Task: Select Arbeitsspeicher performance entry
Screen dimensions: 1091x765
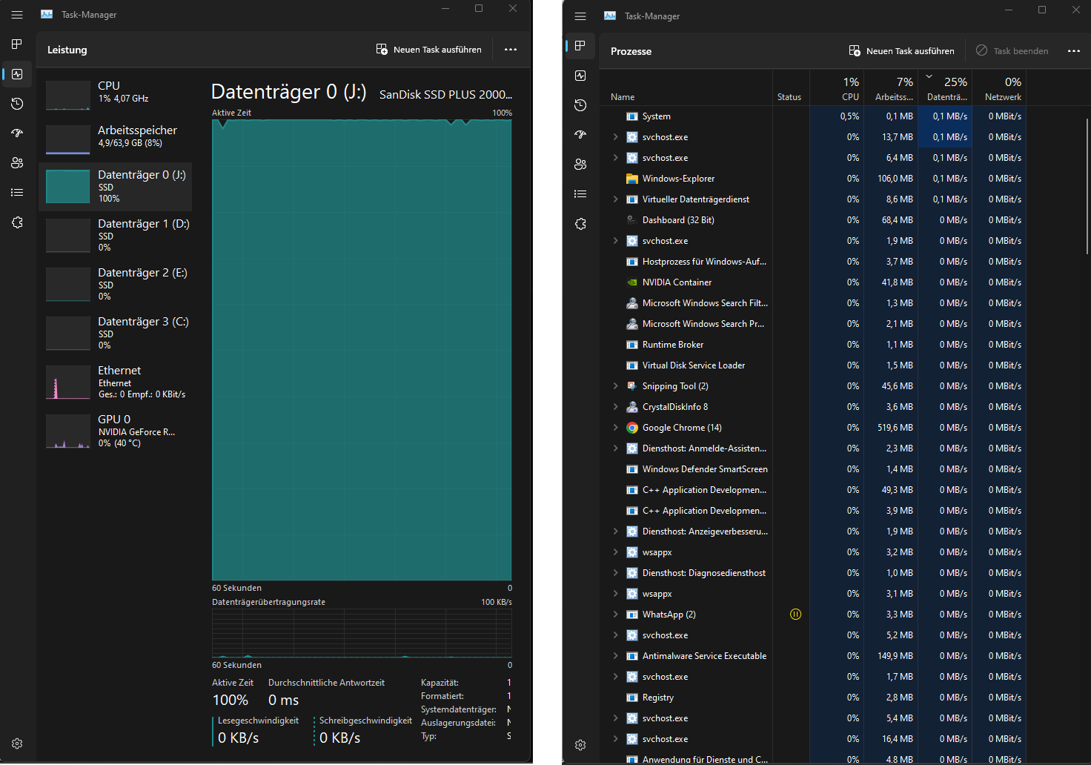Action: [115, 139]
